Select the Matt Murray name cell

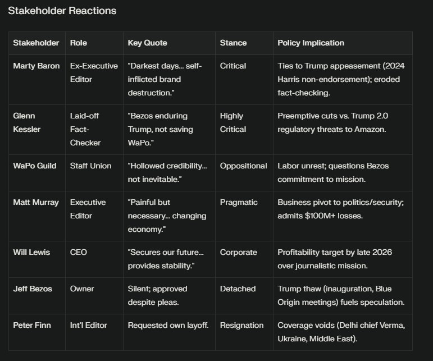(x=36, y=202)
